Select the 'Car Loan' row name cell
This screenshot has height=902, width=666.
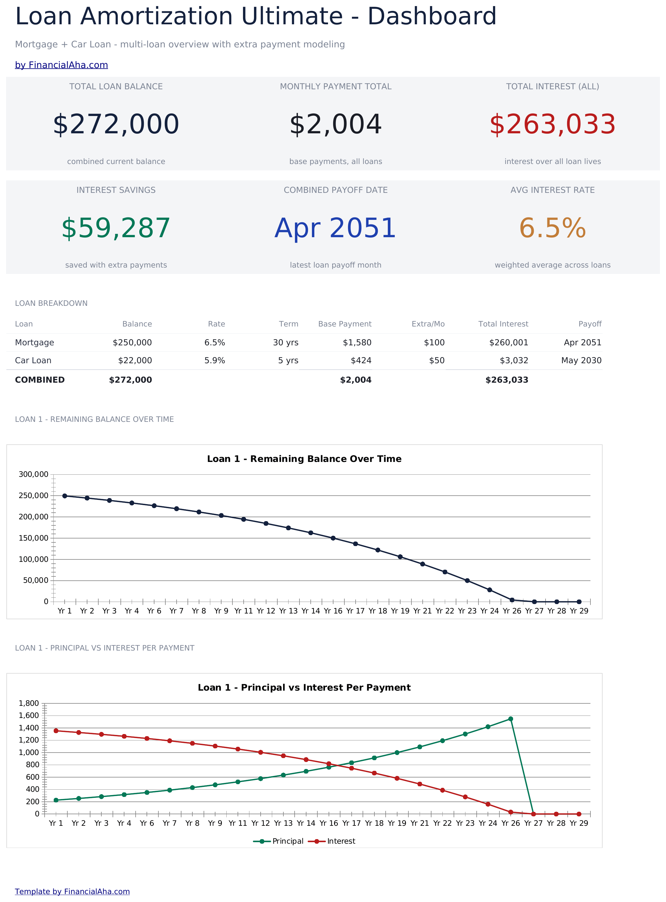coord(33,361)
